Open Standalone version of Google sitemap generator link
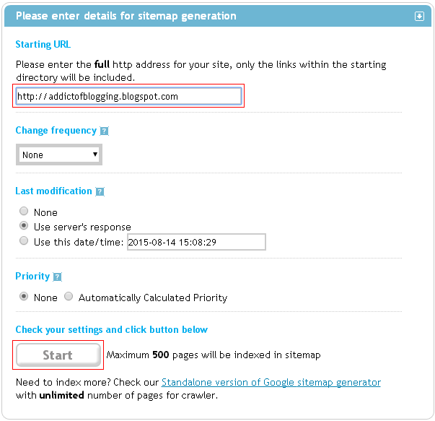 pos(271,382)
